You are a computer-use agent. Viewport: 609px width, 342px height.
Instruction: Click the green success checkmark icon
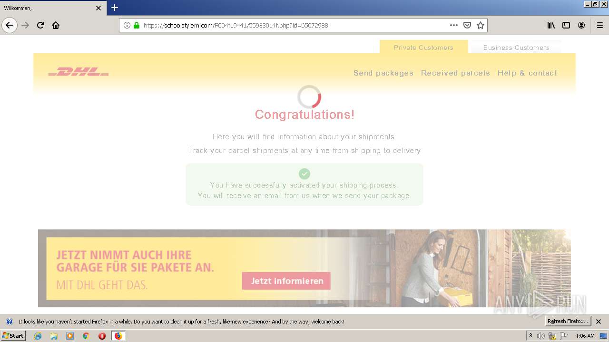pos(304,174)
